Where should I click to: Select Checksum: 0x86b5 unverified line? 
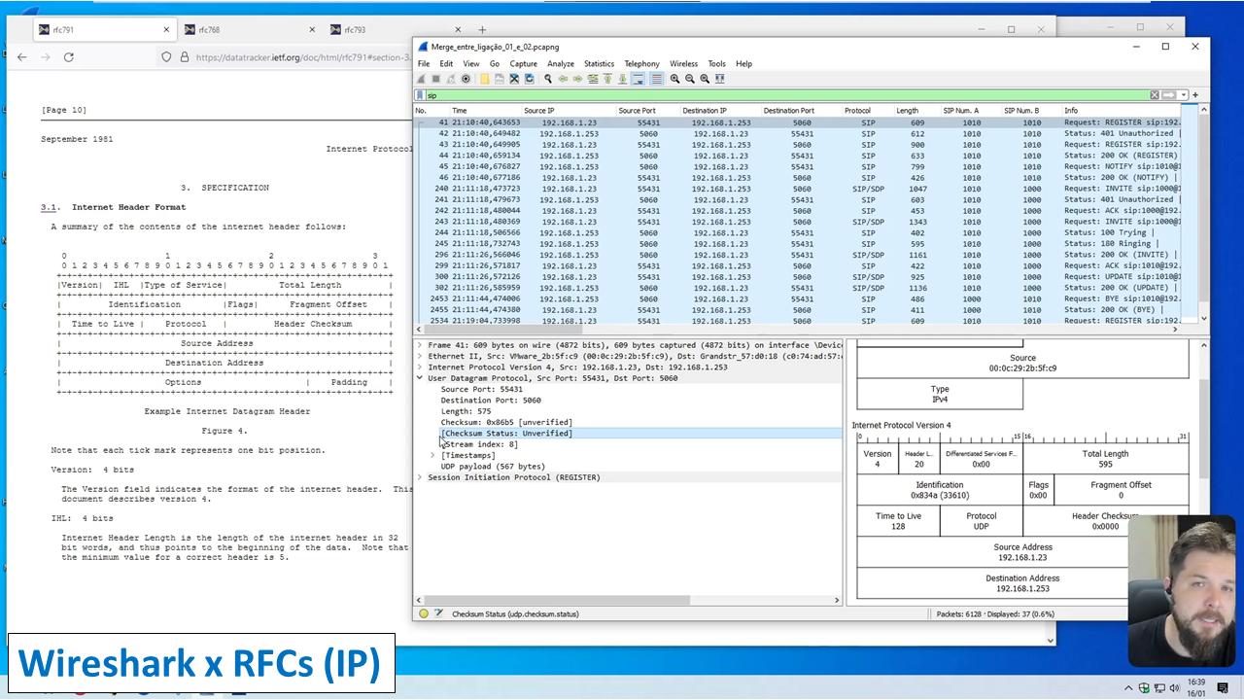pyautogui.click(x=506, y=422)
